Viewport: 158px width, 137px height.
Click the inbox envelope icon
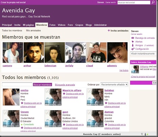click(x=133, y=38)
